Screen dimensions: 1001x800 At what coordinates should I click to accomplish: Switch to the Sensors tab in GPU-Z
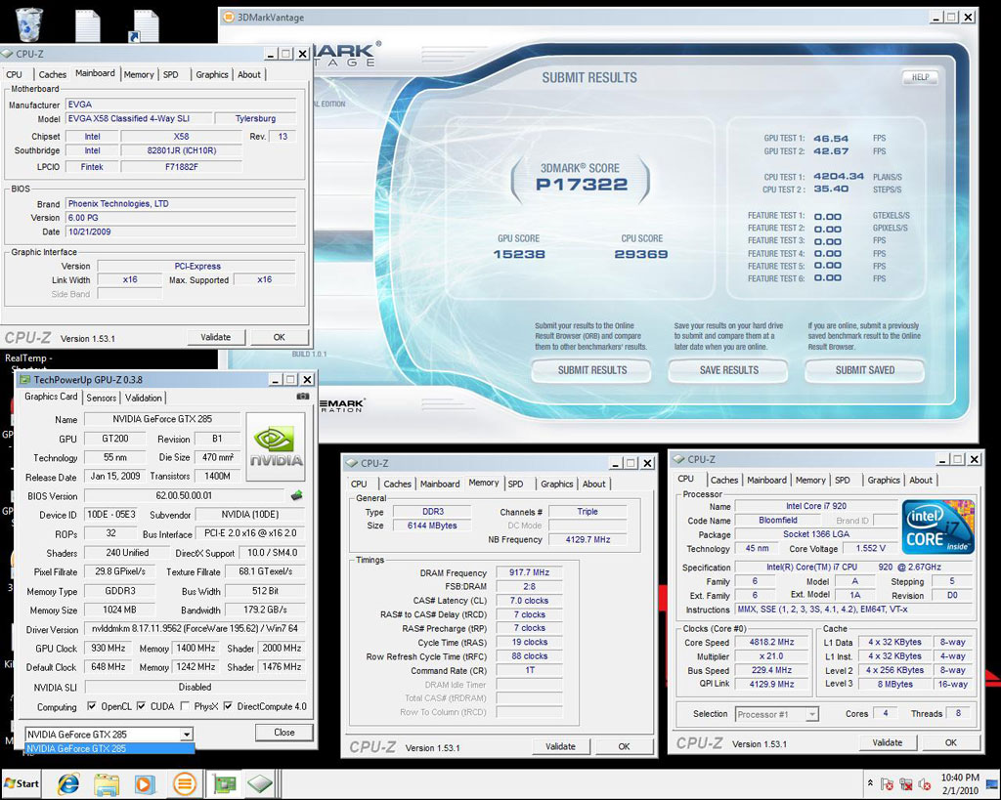(102, 398)
